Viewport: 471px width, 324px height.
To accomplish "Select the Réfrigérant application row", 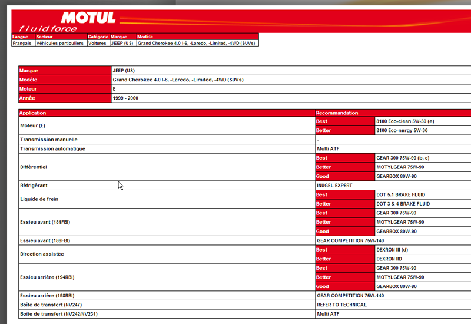I will pyautogui.click(x=167, y=186).
